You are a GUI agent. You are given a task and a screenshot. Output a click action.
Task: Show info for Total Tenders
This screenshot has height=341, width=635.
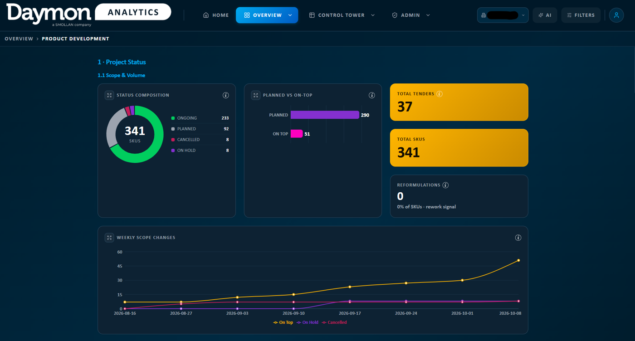440,94
